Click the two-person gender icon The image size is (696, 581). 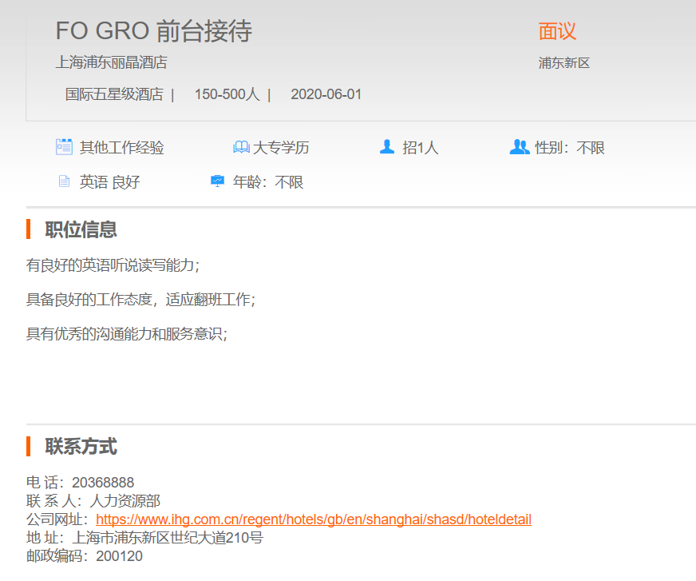coord(520,147)
